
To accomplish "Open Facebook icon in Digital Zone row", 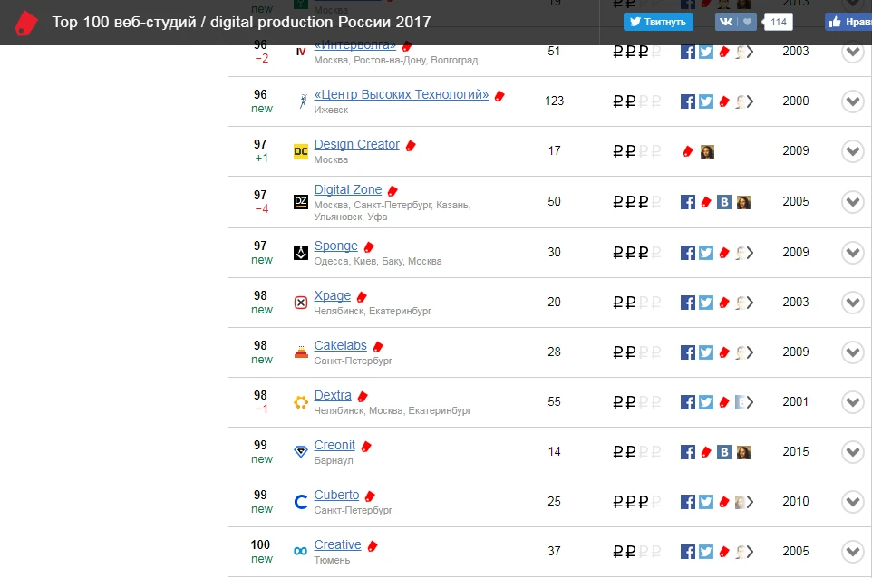I will click(688, 202).
